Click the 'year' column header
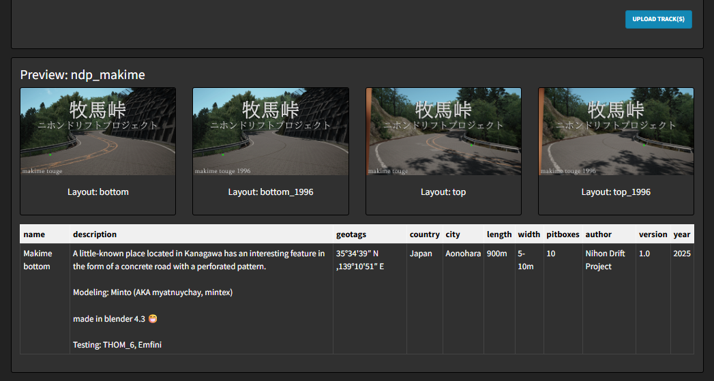 [681, 234]
